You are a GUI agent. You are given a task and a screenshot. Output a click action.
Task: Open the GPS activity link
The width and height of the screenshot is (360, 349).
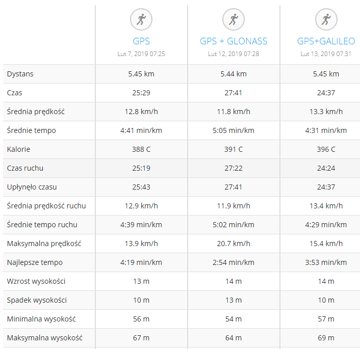point(141,41)
